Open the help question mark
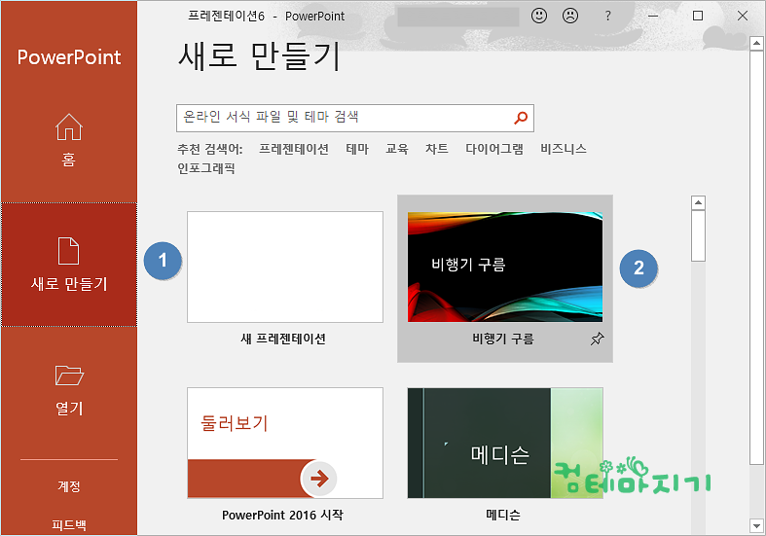This screenshot has width=766, height=536. [607, 17]
